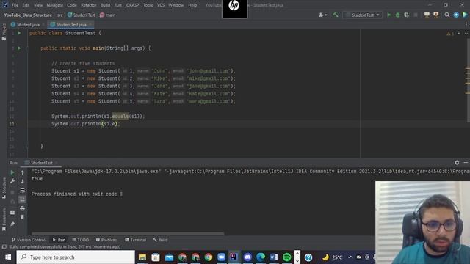Click the stop button in top toolbar

pos(416,15)
